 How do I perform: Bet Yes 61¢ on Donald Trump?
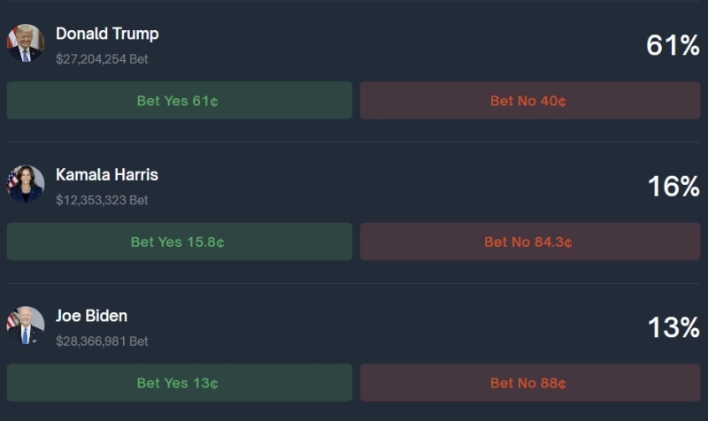(x=179, y=101)
